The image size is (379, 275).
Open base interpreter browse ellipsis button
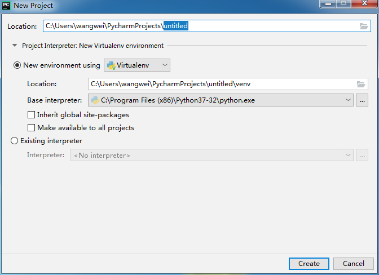tap(362, 100)
